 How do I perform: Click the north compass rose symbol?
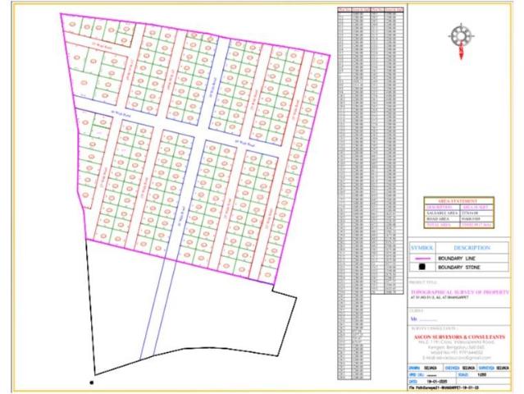coord(461,41)
